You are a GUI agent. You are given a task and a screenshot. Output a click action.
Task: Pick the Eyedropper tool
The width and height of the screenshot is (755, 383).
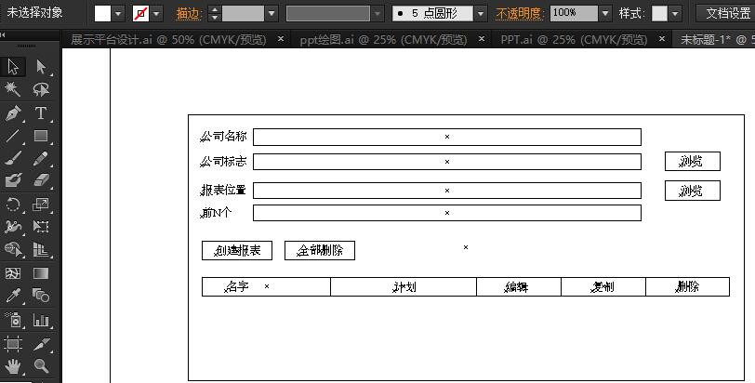coord(13,295)
